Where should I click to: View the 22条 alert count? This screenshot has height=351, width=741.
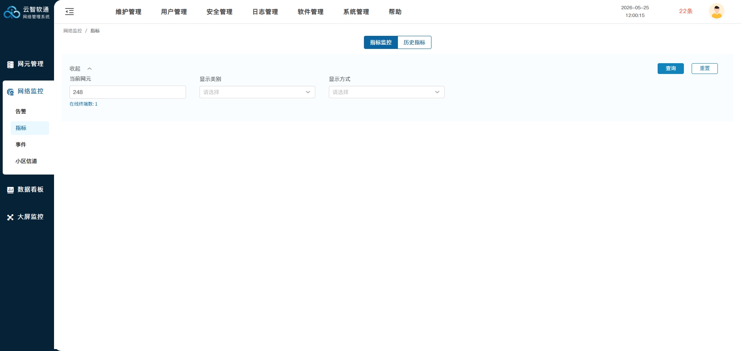(686, 11)
